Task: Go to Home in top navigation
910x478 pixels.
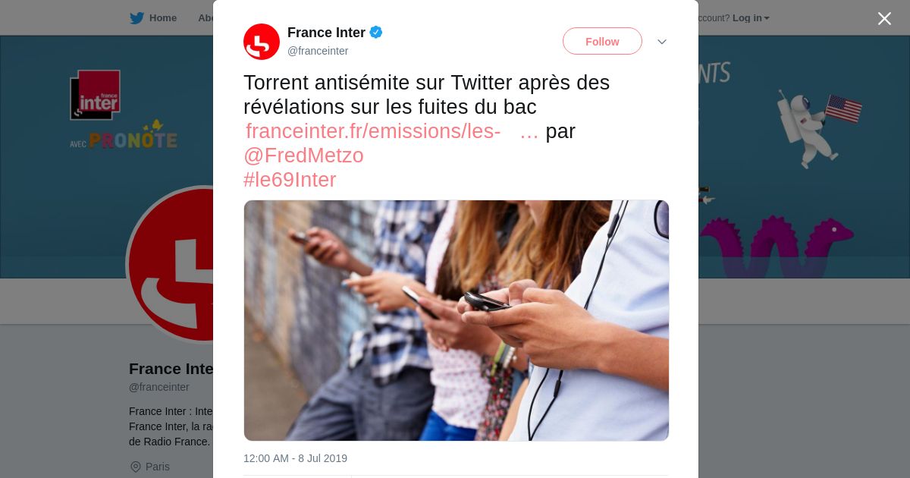Action: 163,18
